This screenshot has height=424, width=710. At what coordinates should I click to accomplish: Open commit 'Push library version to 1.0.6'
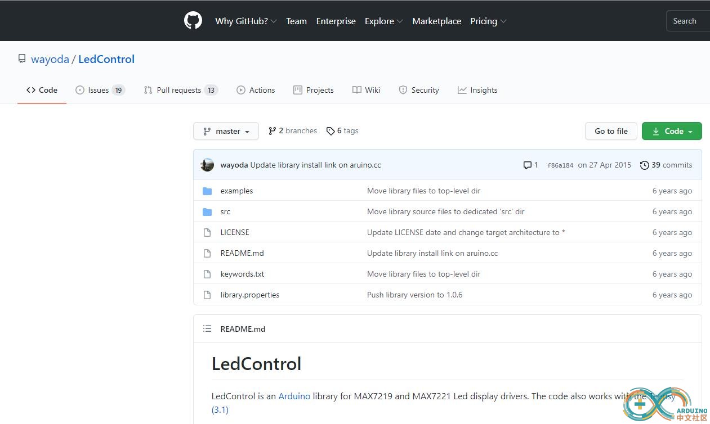pos(415,295)
